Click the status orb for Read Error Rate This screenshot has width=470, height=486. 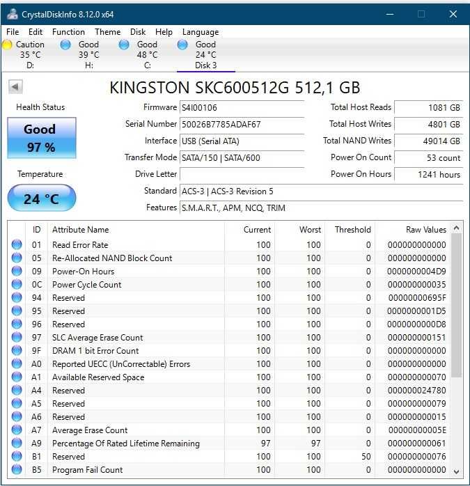[x=17, y=244]
